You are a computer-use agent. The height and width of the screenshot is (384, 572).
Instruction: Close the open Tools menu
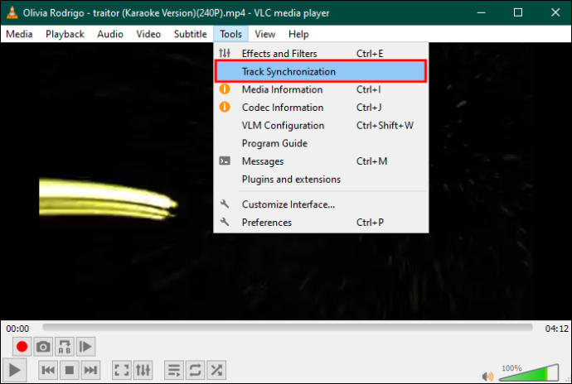click(231, 34)
